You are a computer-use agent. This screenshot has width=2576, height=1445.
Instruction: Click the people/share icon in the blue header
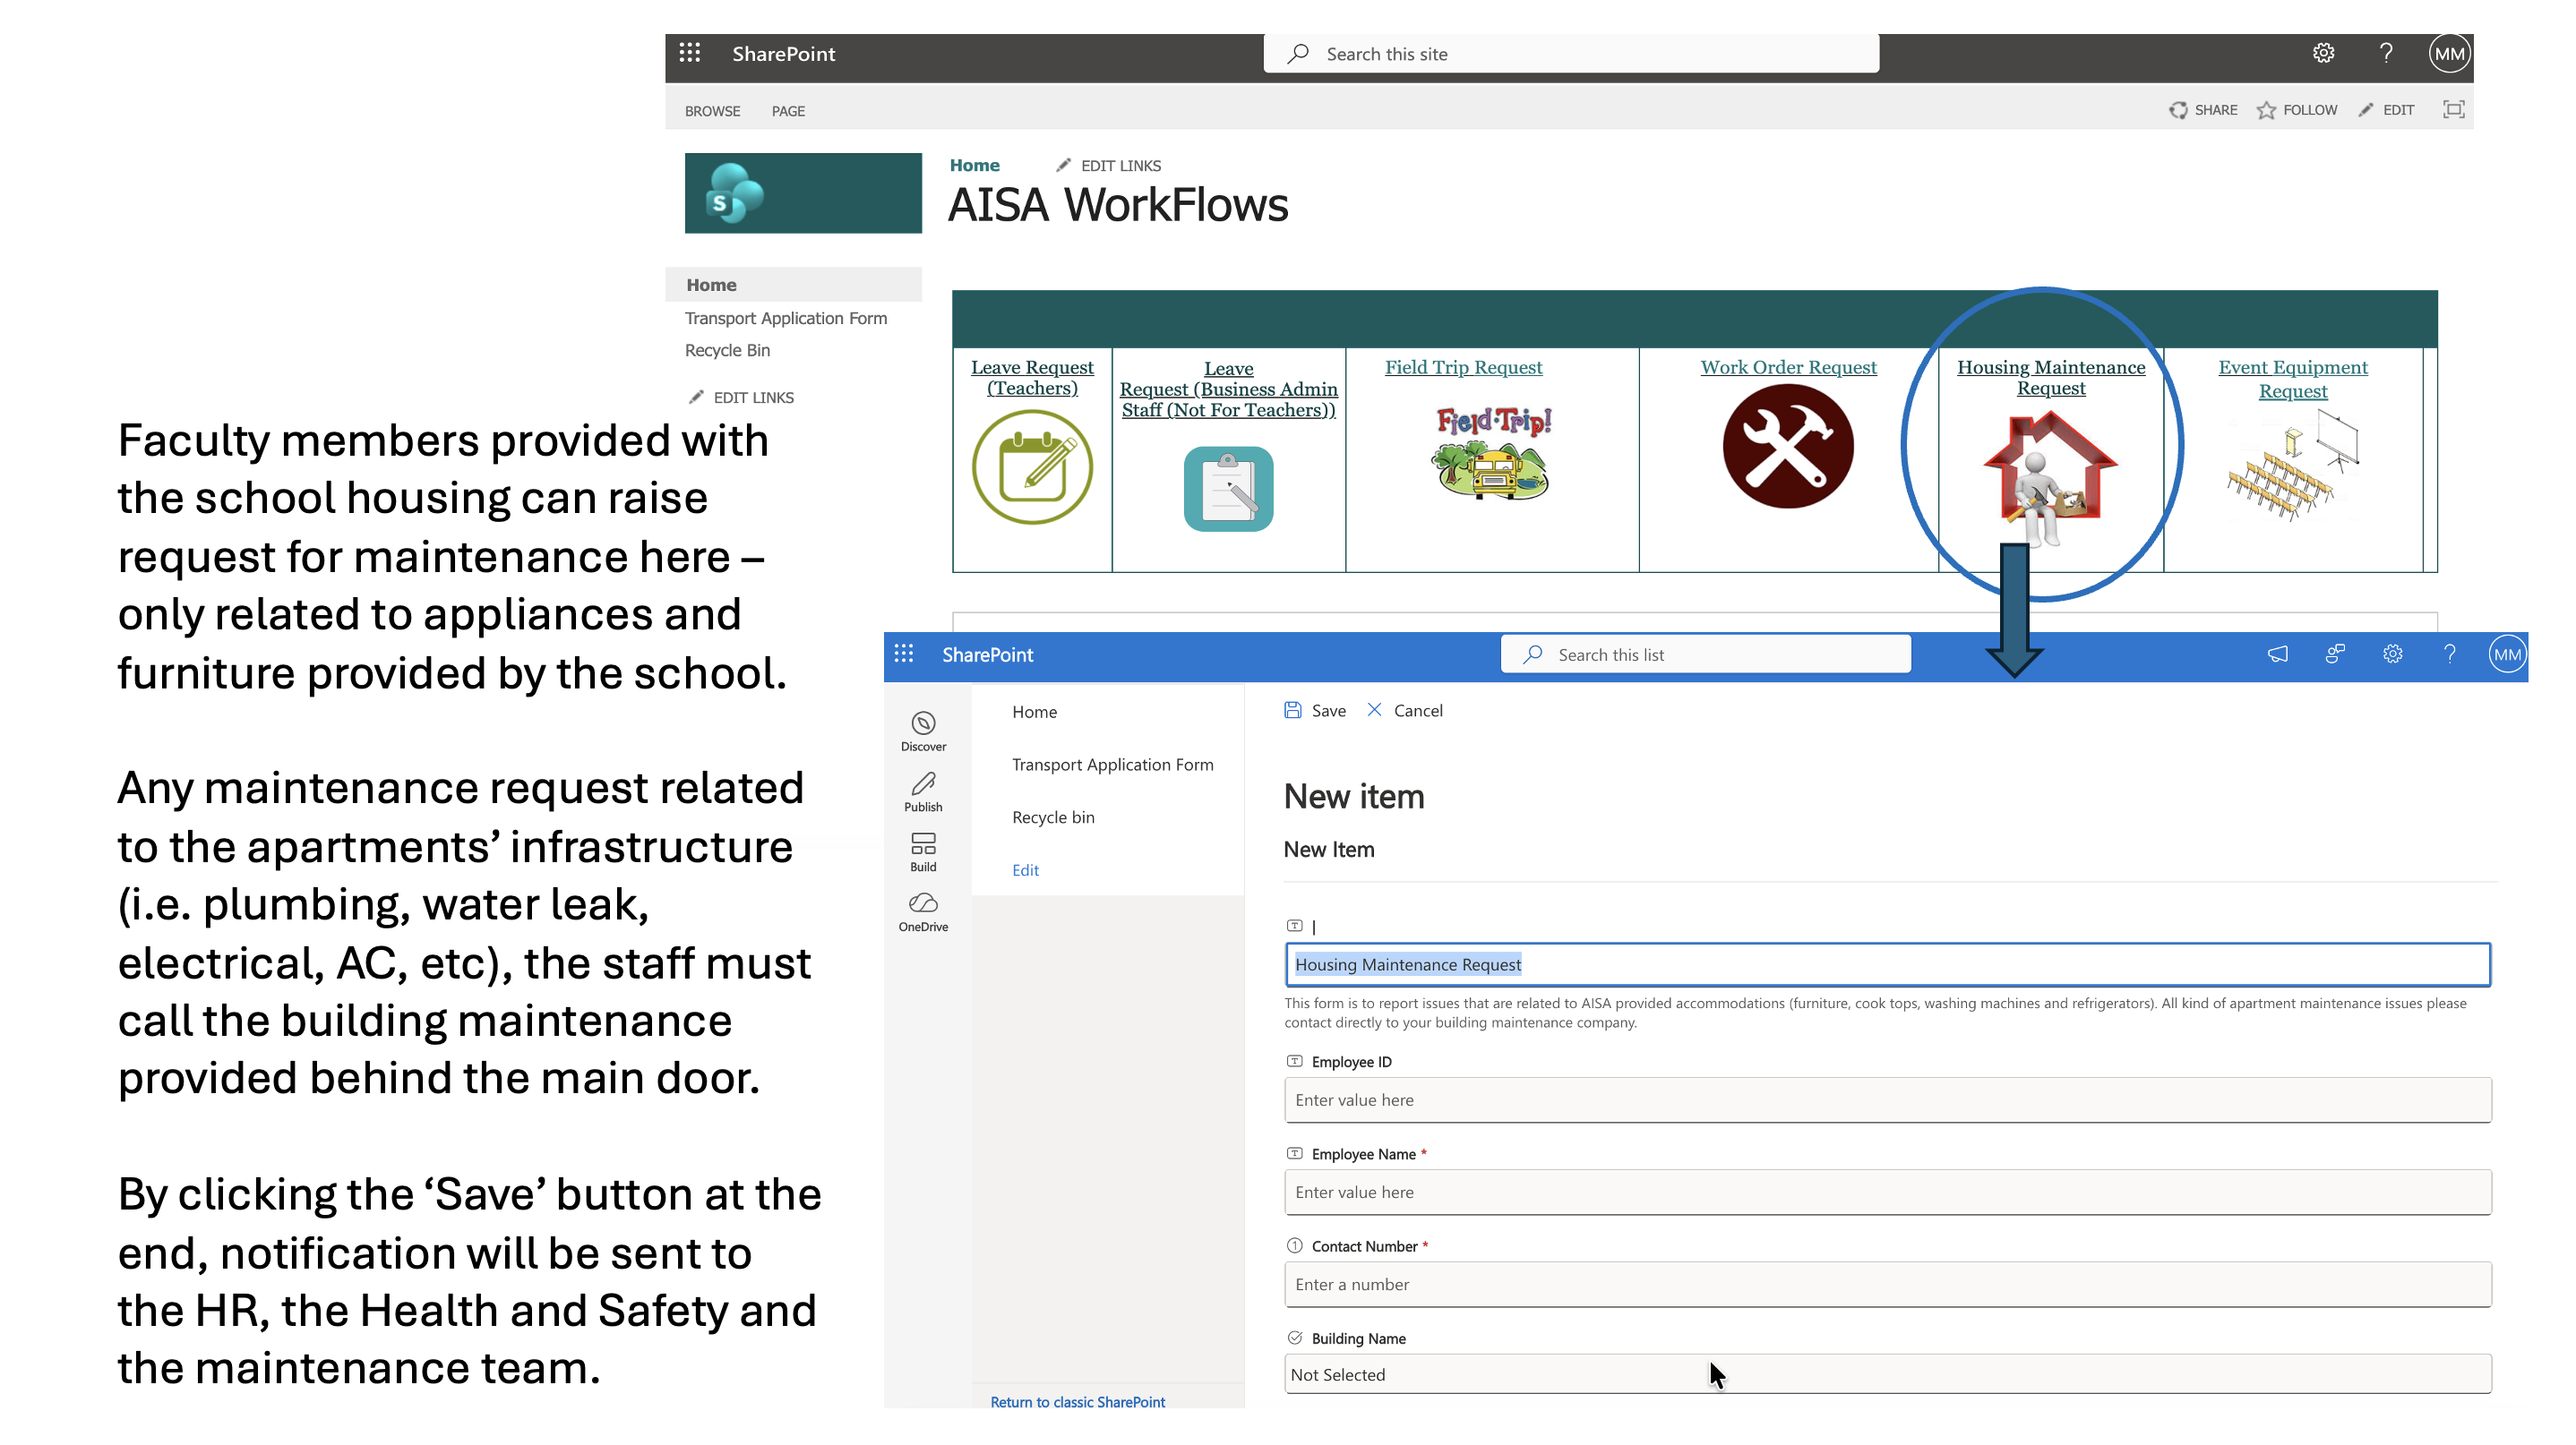2335,654
